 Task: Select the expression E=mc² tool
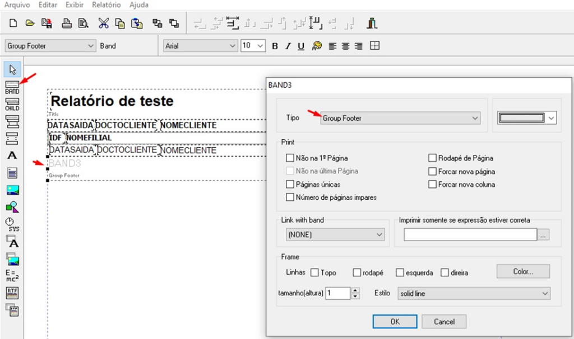tap(12, 275)
